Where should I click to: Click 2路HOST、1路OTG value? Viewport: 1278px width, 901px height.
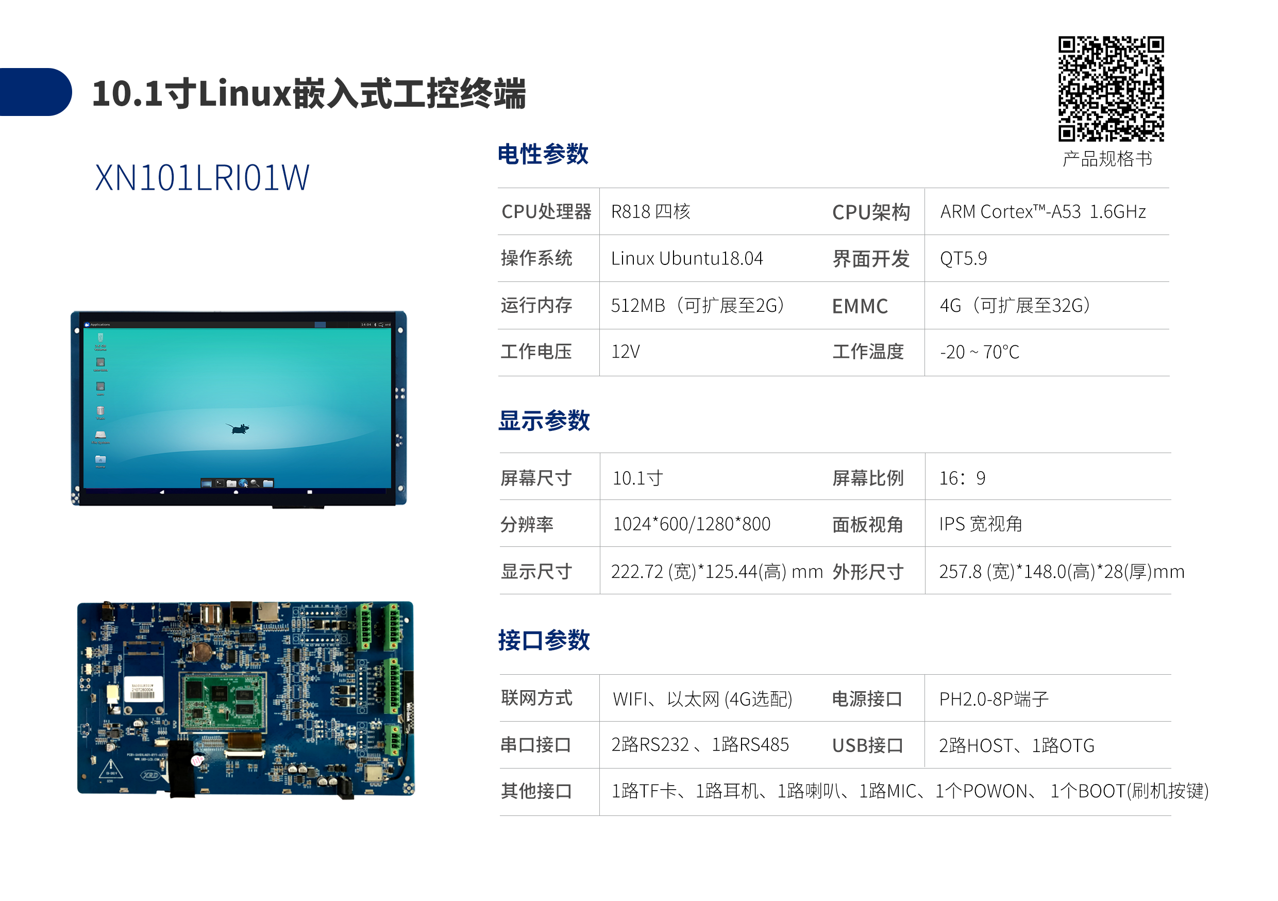tap(1017, 746)
